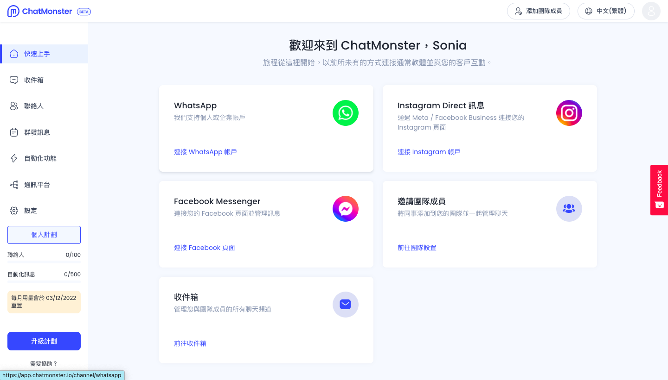Screen dimensions: 668x380
Task: Click the 旅程從這裡開始 subtitle text
Action: coord(378,62)
